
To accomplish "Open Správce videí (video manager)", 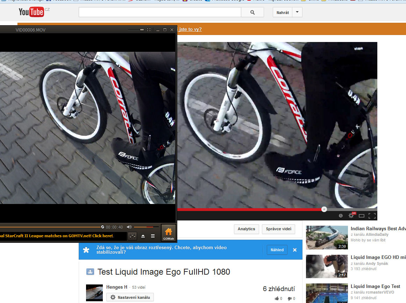I will tap(278, 229).
